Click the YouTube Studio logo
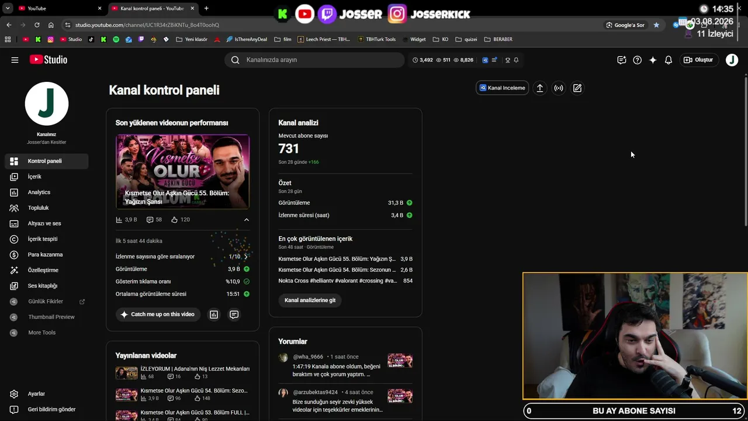The height and width of the screenshot is (421, 748). click(x=49, y=60)
